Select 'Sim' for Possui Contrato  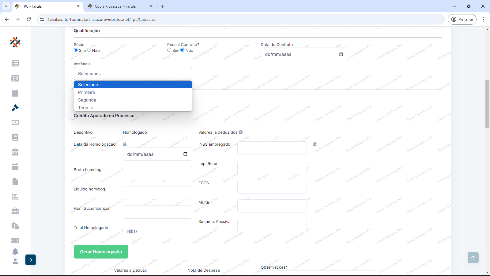tap(169, 50)
